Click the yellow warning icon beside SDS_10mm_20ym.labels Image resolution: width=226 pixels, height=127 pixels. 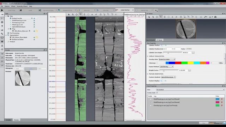[37, 37]
